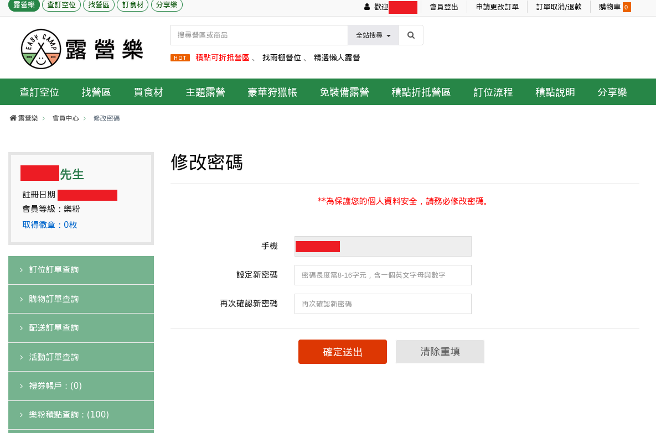This screenshot has height=433, width=656.
Task: Switch to 找營區 top pill tab
Action: point(99,5)
